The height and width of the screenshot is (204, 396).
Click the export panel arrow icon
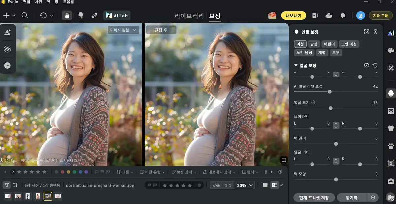click(315, 16)
